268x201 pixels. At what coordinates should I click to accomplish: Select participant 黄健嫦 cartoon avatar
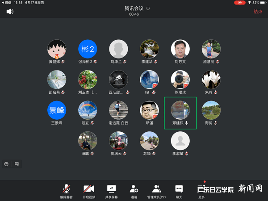57,49
